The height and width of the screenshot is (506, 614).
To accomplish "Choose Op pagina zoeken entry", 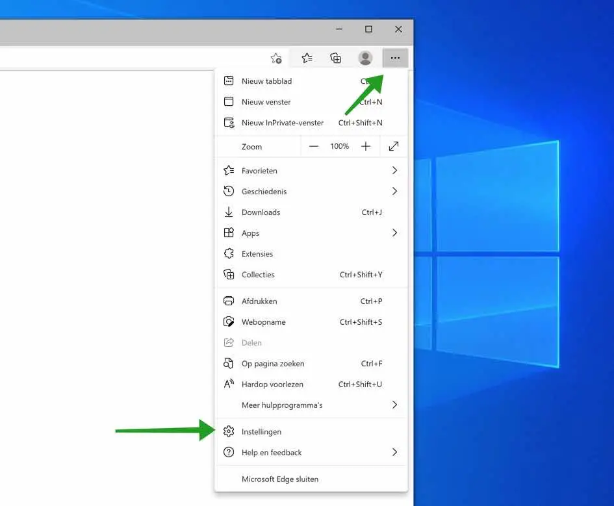I will coord(311,363).
